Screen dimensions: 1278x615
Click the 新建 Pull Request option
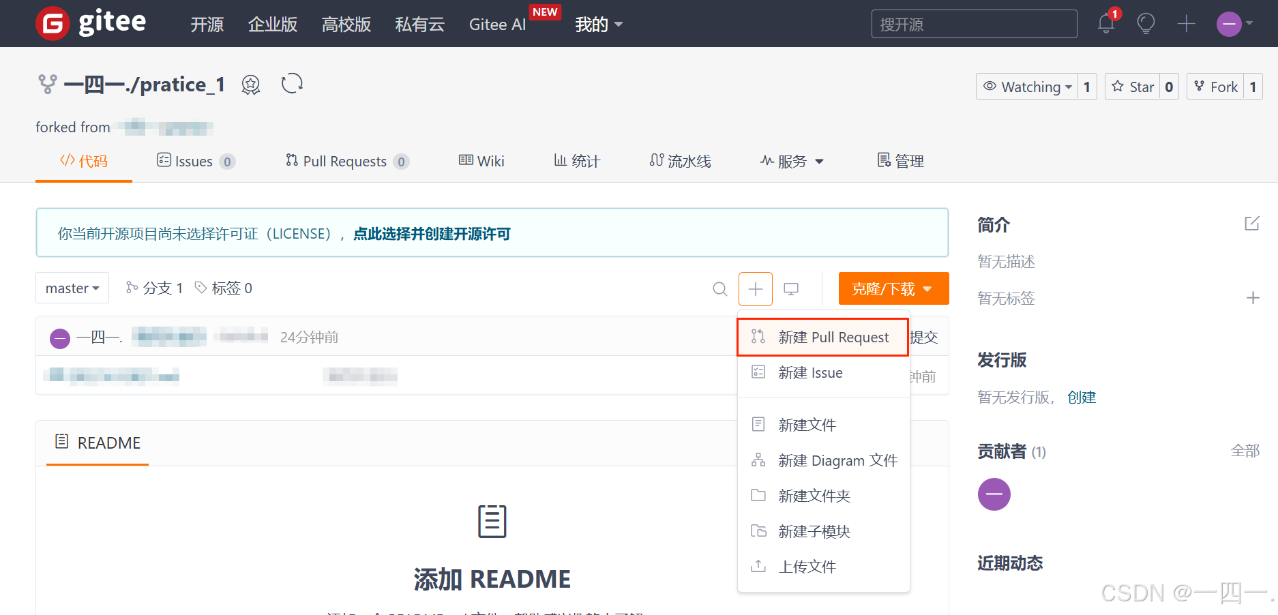pos(833,336)
